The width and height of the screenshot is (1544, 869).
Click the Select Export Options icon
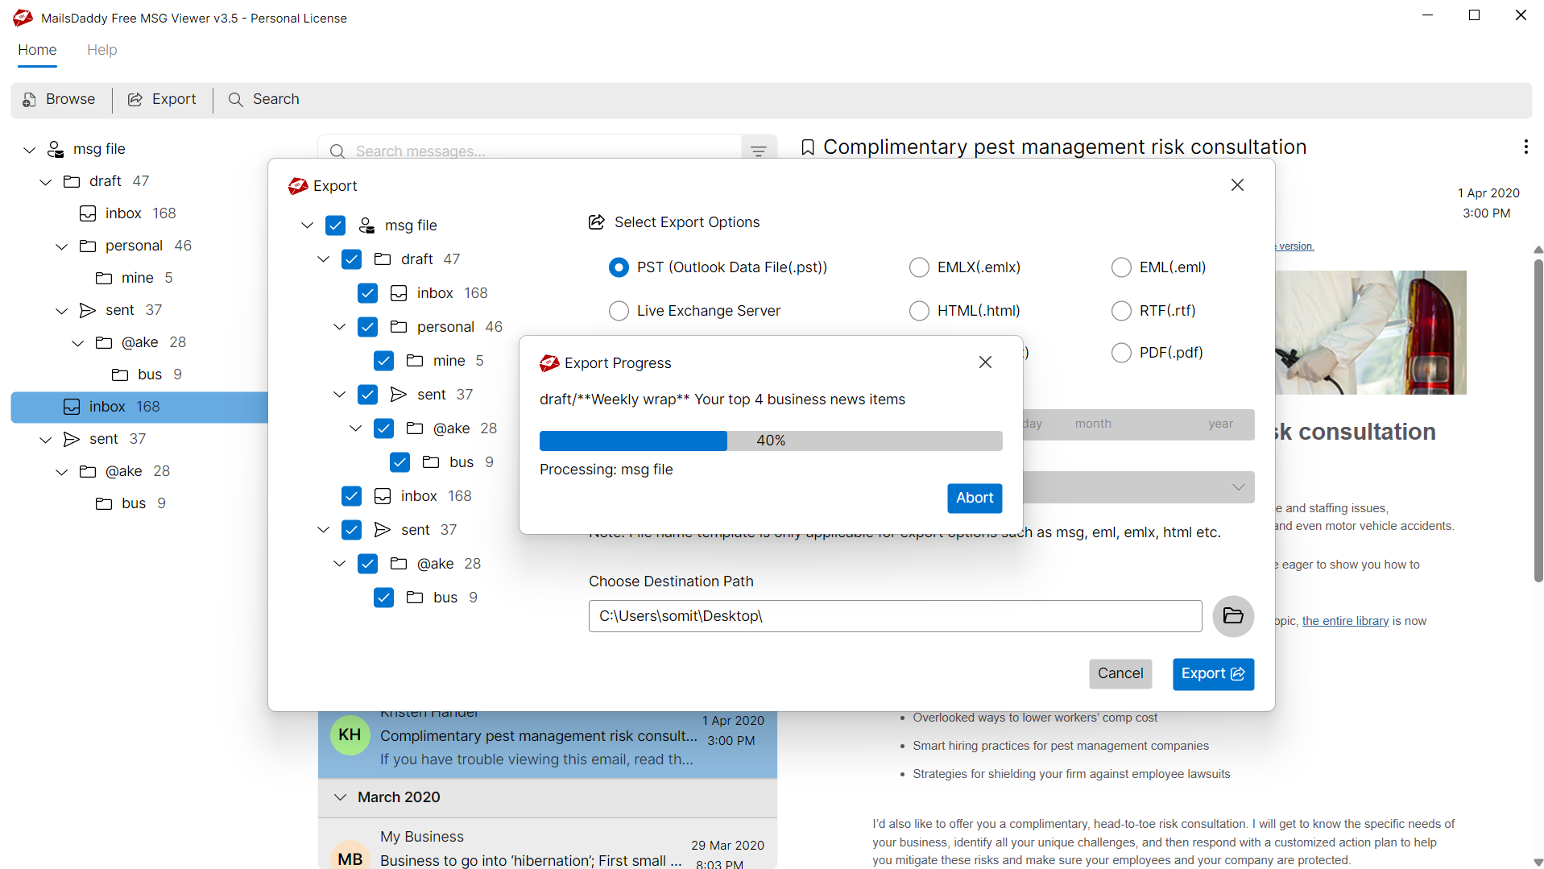[x=597, y=222]
